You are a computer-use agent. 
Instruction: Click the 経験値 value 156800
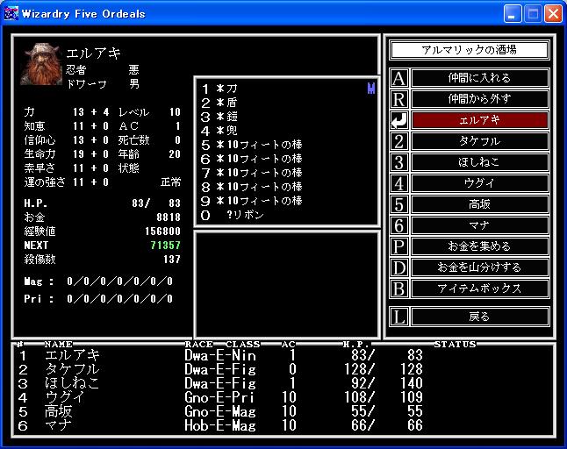(x=162, y=232)
